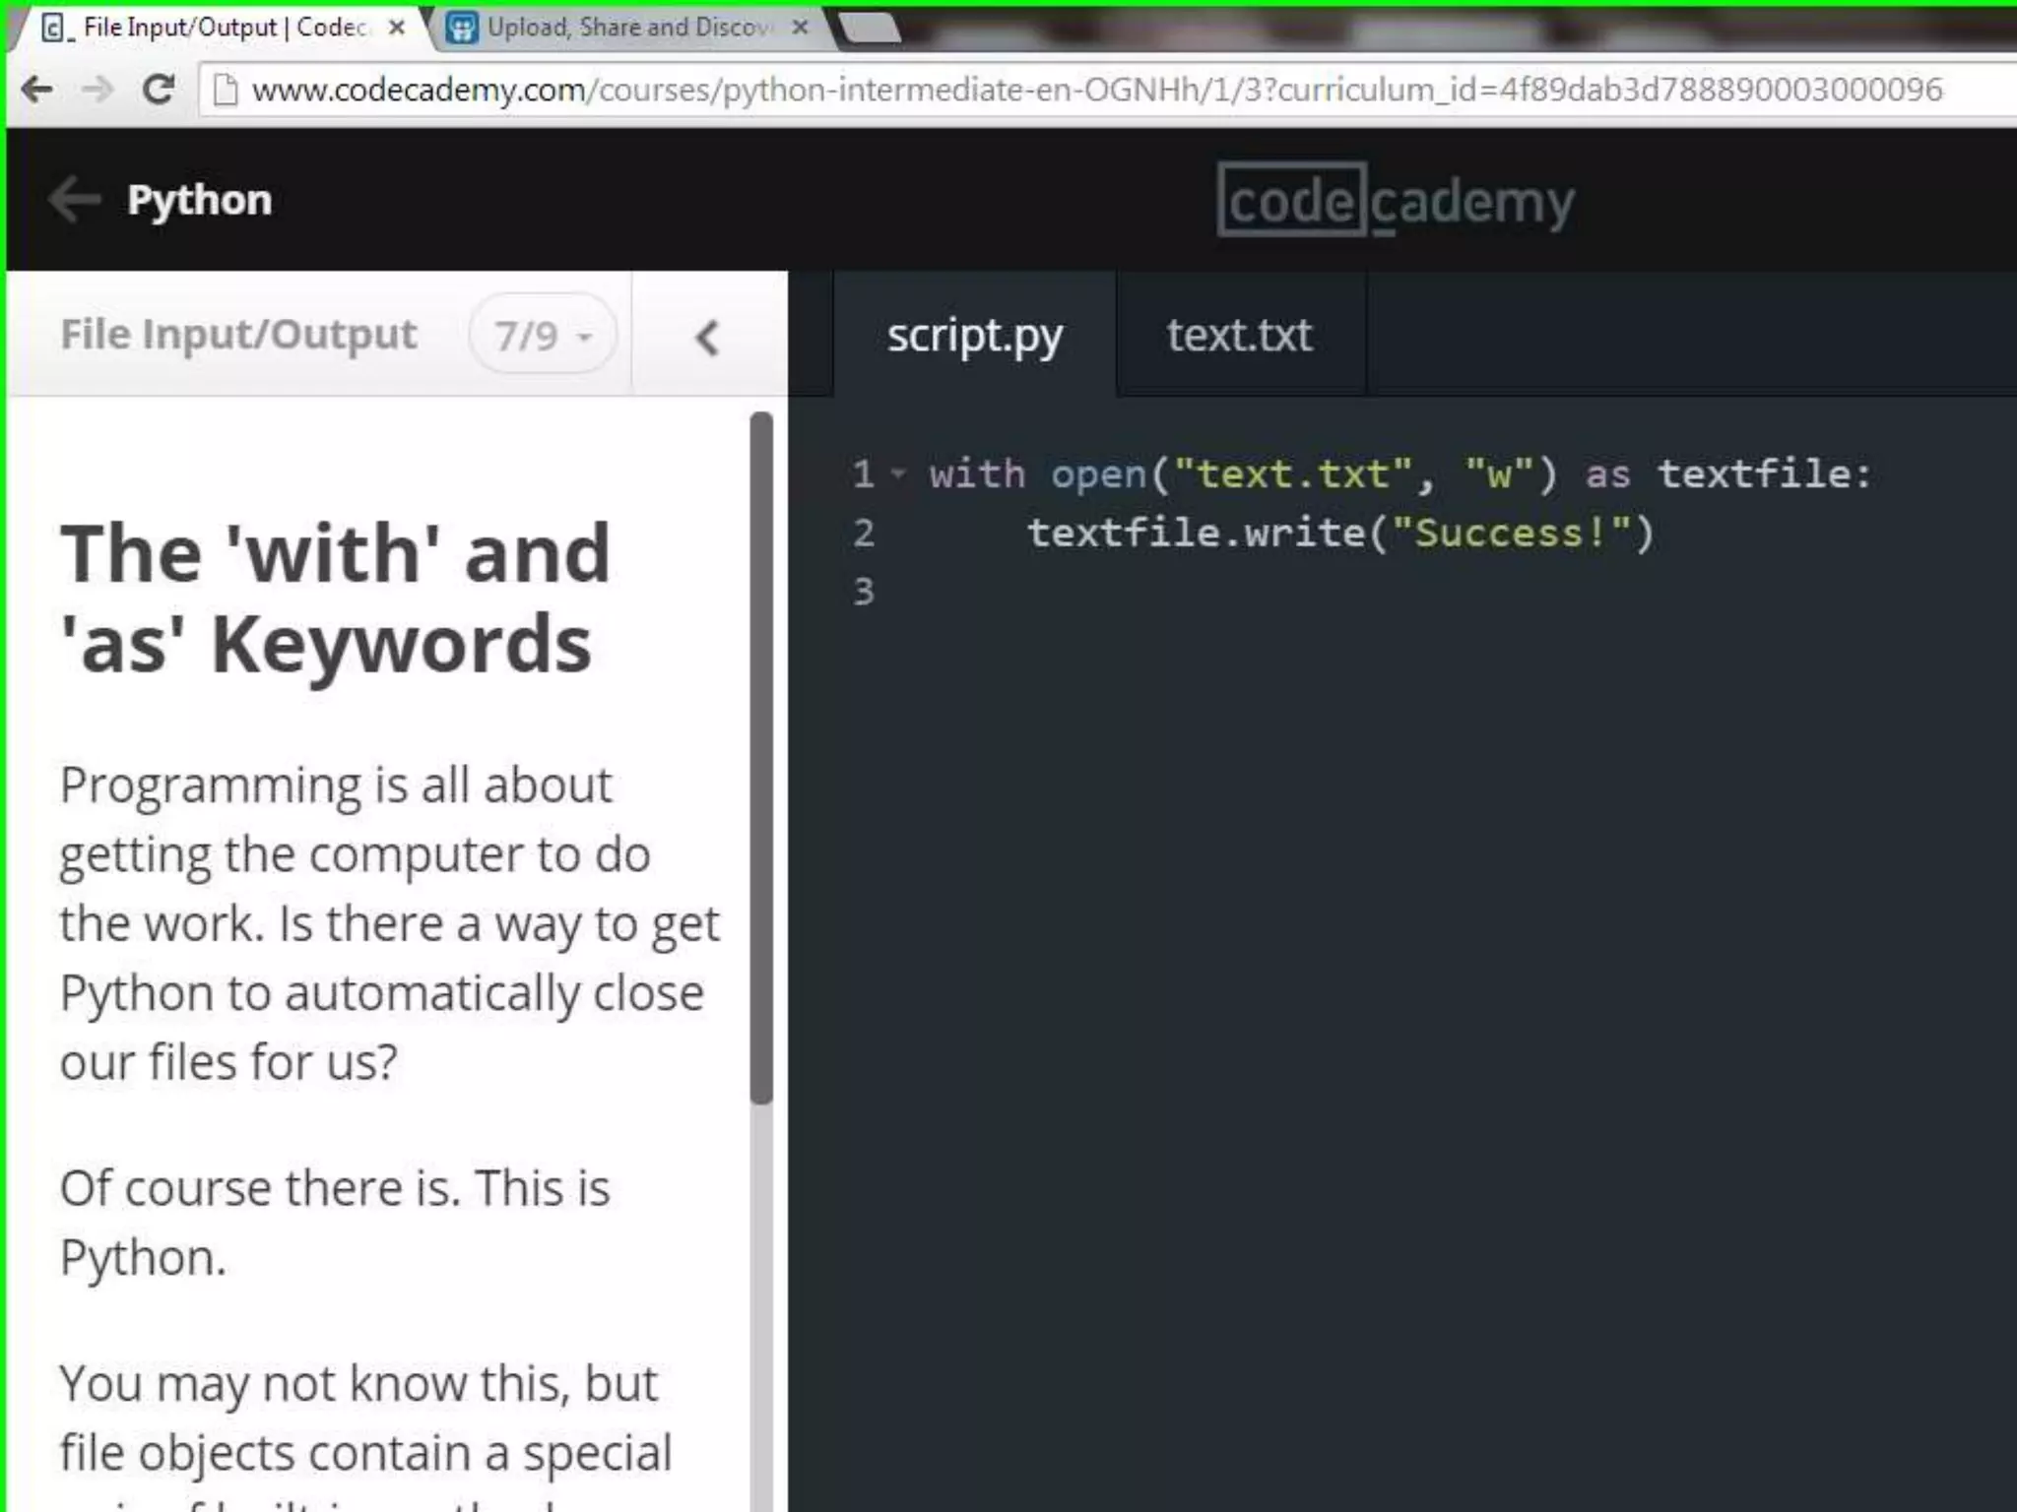Open the script.py editor tab
This screenshot has width=2017, height=1512.
point(974,335)
